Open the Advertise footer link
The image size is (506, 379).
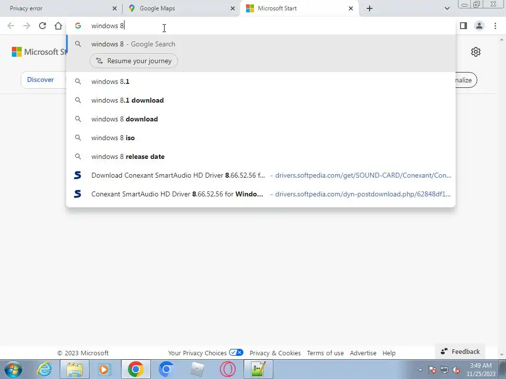coord(363,353)
